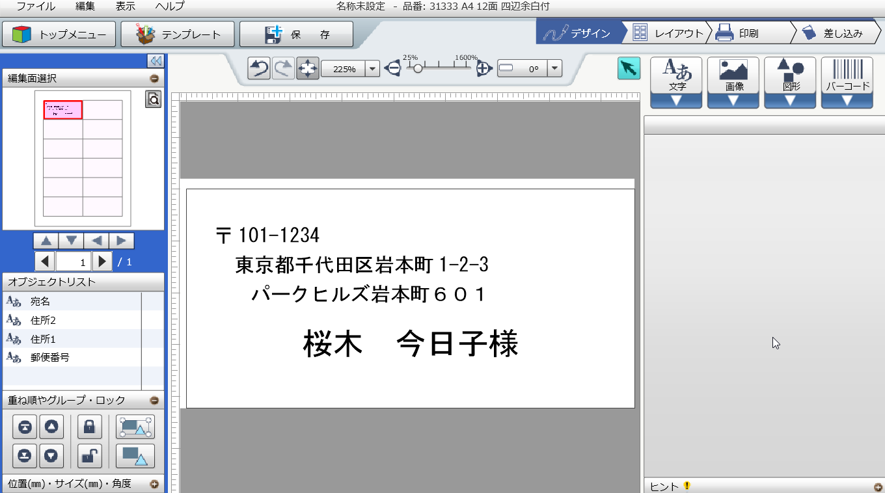Unlock the selected object
This screenshot has width=885, height=493.
point(90,455)
